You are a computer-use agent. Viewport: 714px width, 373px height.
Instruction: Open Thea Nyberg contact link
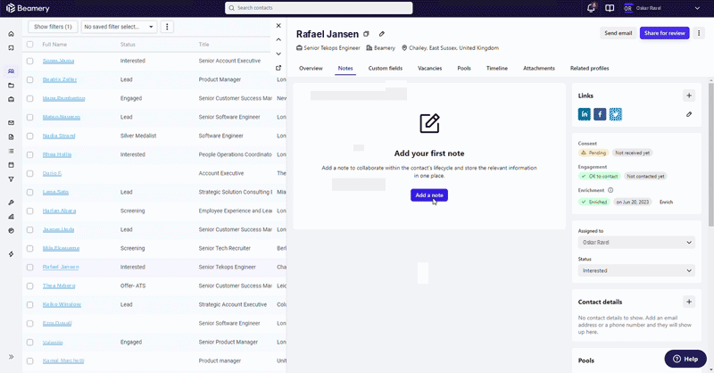pos(59,286)
